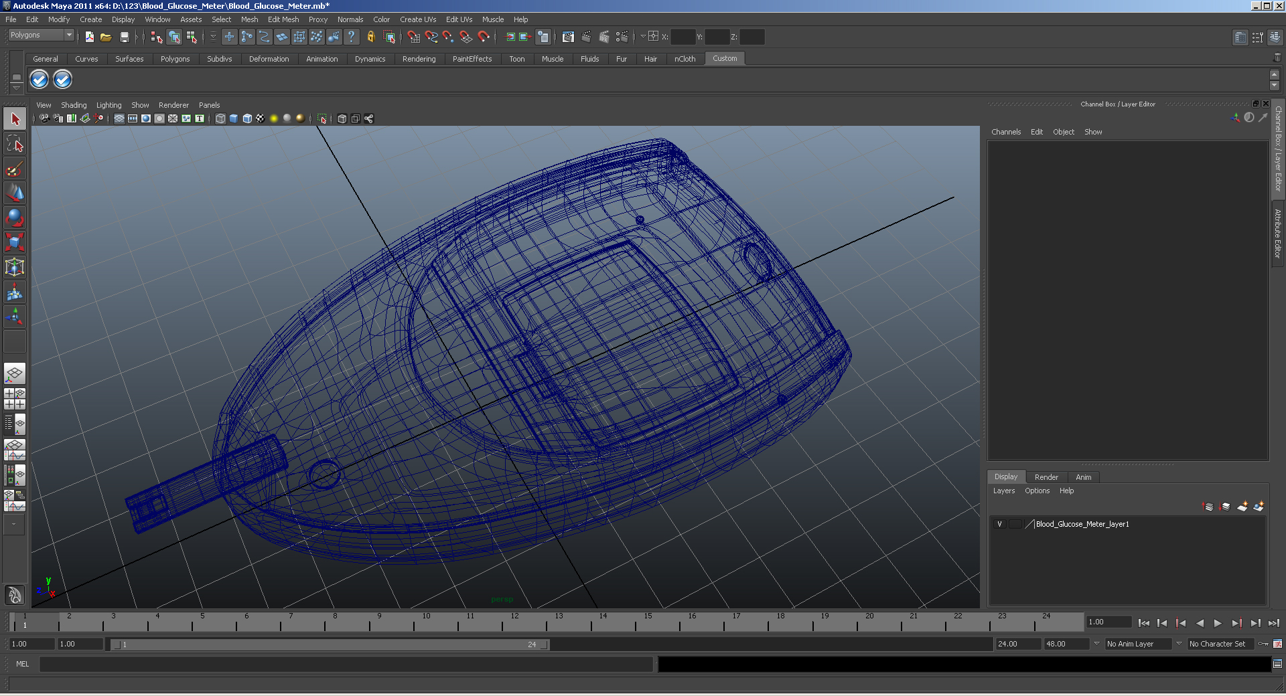The image size is (1286, 696).
Task: Pick the Move tool
Action: [x=15, y=193]
